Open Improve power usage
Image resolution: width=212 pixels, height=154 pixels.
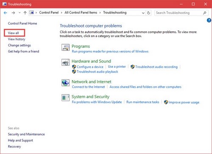(x=184, y=102)
